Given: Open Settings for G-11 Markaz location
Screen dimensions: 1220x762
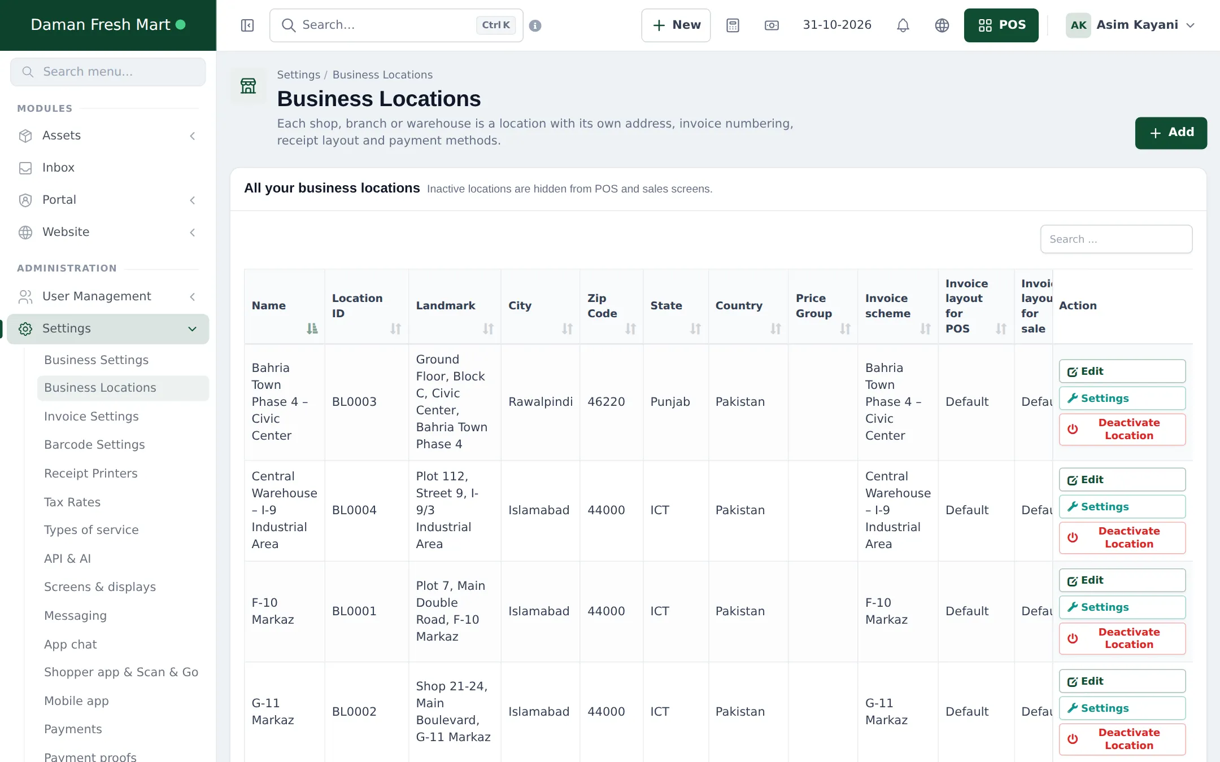Looking at the screenshot, I should [1122, 708].
